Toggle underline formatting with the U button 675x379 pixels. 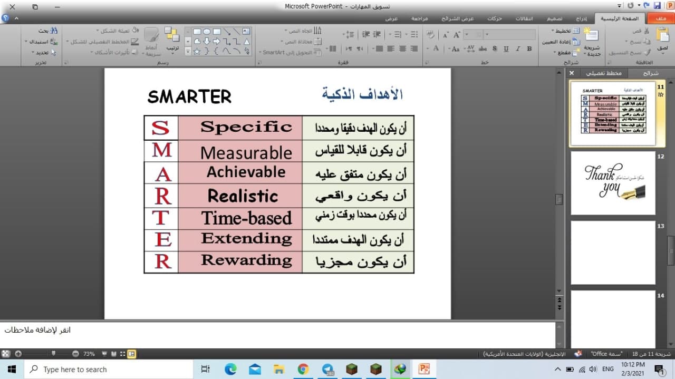[506, 48]
